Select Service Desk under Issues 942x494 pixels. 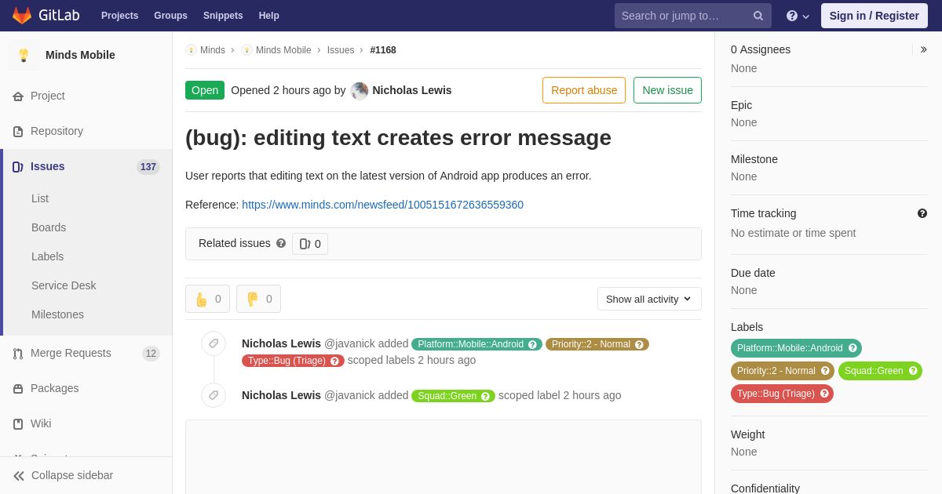64,285
